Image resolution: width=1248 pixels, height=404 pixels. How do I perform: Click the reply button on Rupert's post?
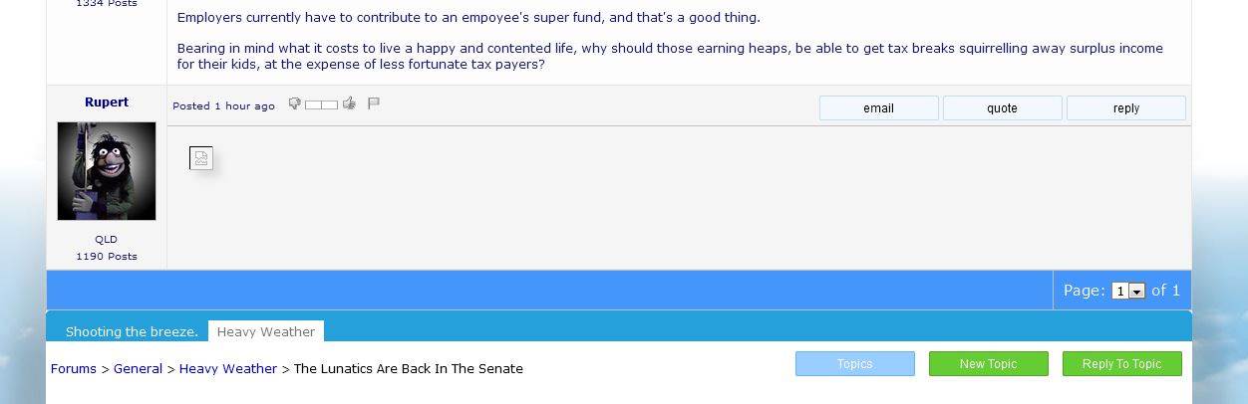(1125, 108)
